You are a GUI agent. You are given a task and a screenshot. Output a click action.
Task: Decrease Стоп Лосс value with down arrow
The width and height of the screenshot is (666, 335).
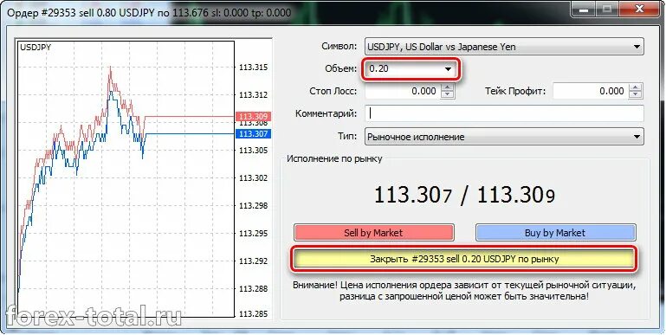(448, 94)
